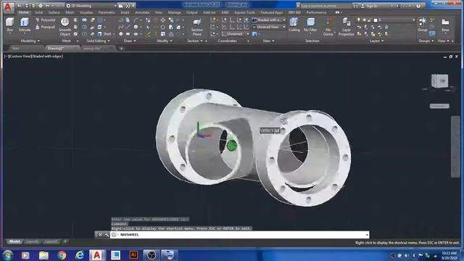Toggle the layer lock icon
The height and width of the screenshot is (261, 464).
369,20
